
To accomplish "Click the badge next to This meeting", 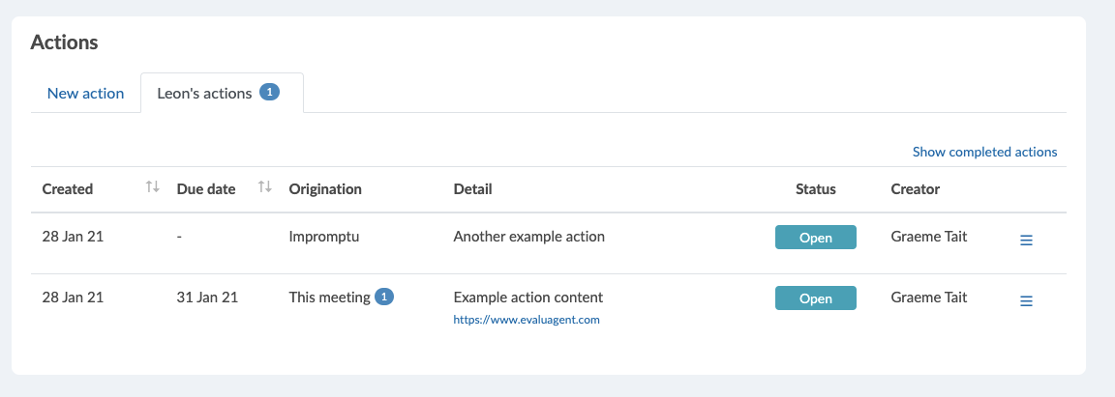I will pos(384,297).
